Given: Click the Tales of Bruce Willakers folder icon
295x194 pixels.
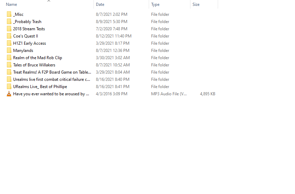Looking at the screenshot, I should pos(9,65).
